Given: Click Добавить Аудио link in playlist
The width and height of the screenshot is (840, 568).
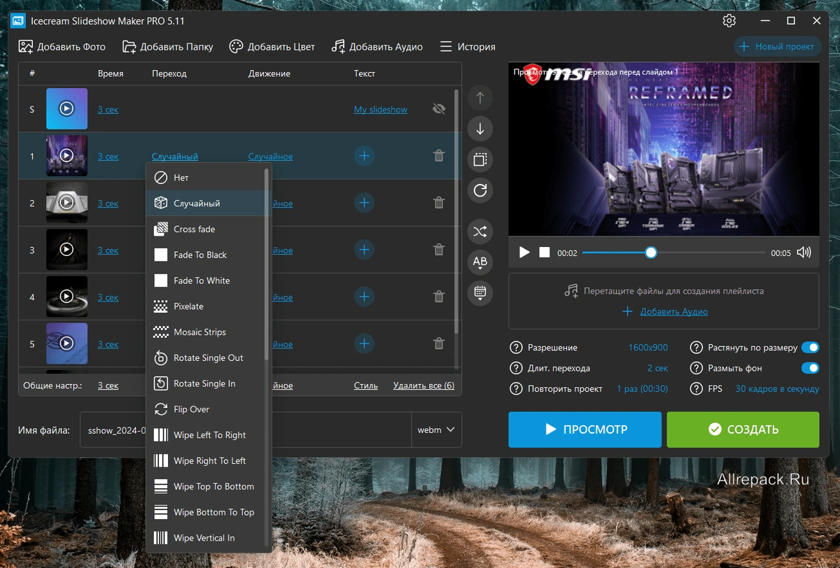Looking at the screenshot, I should [x=673, y=311].
